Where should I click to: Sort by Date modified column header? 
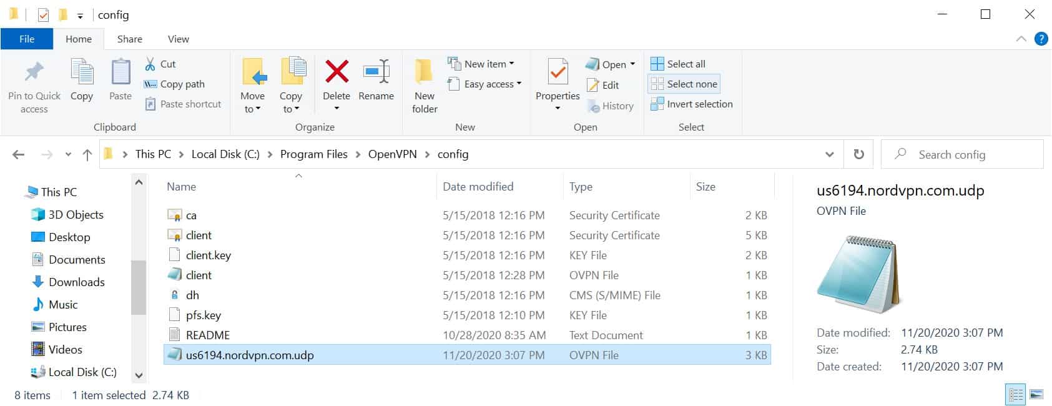tap(499, 187)
